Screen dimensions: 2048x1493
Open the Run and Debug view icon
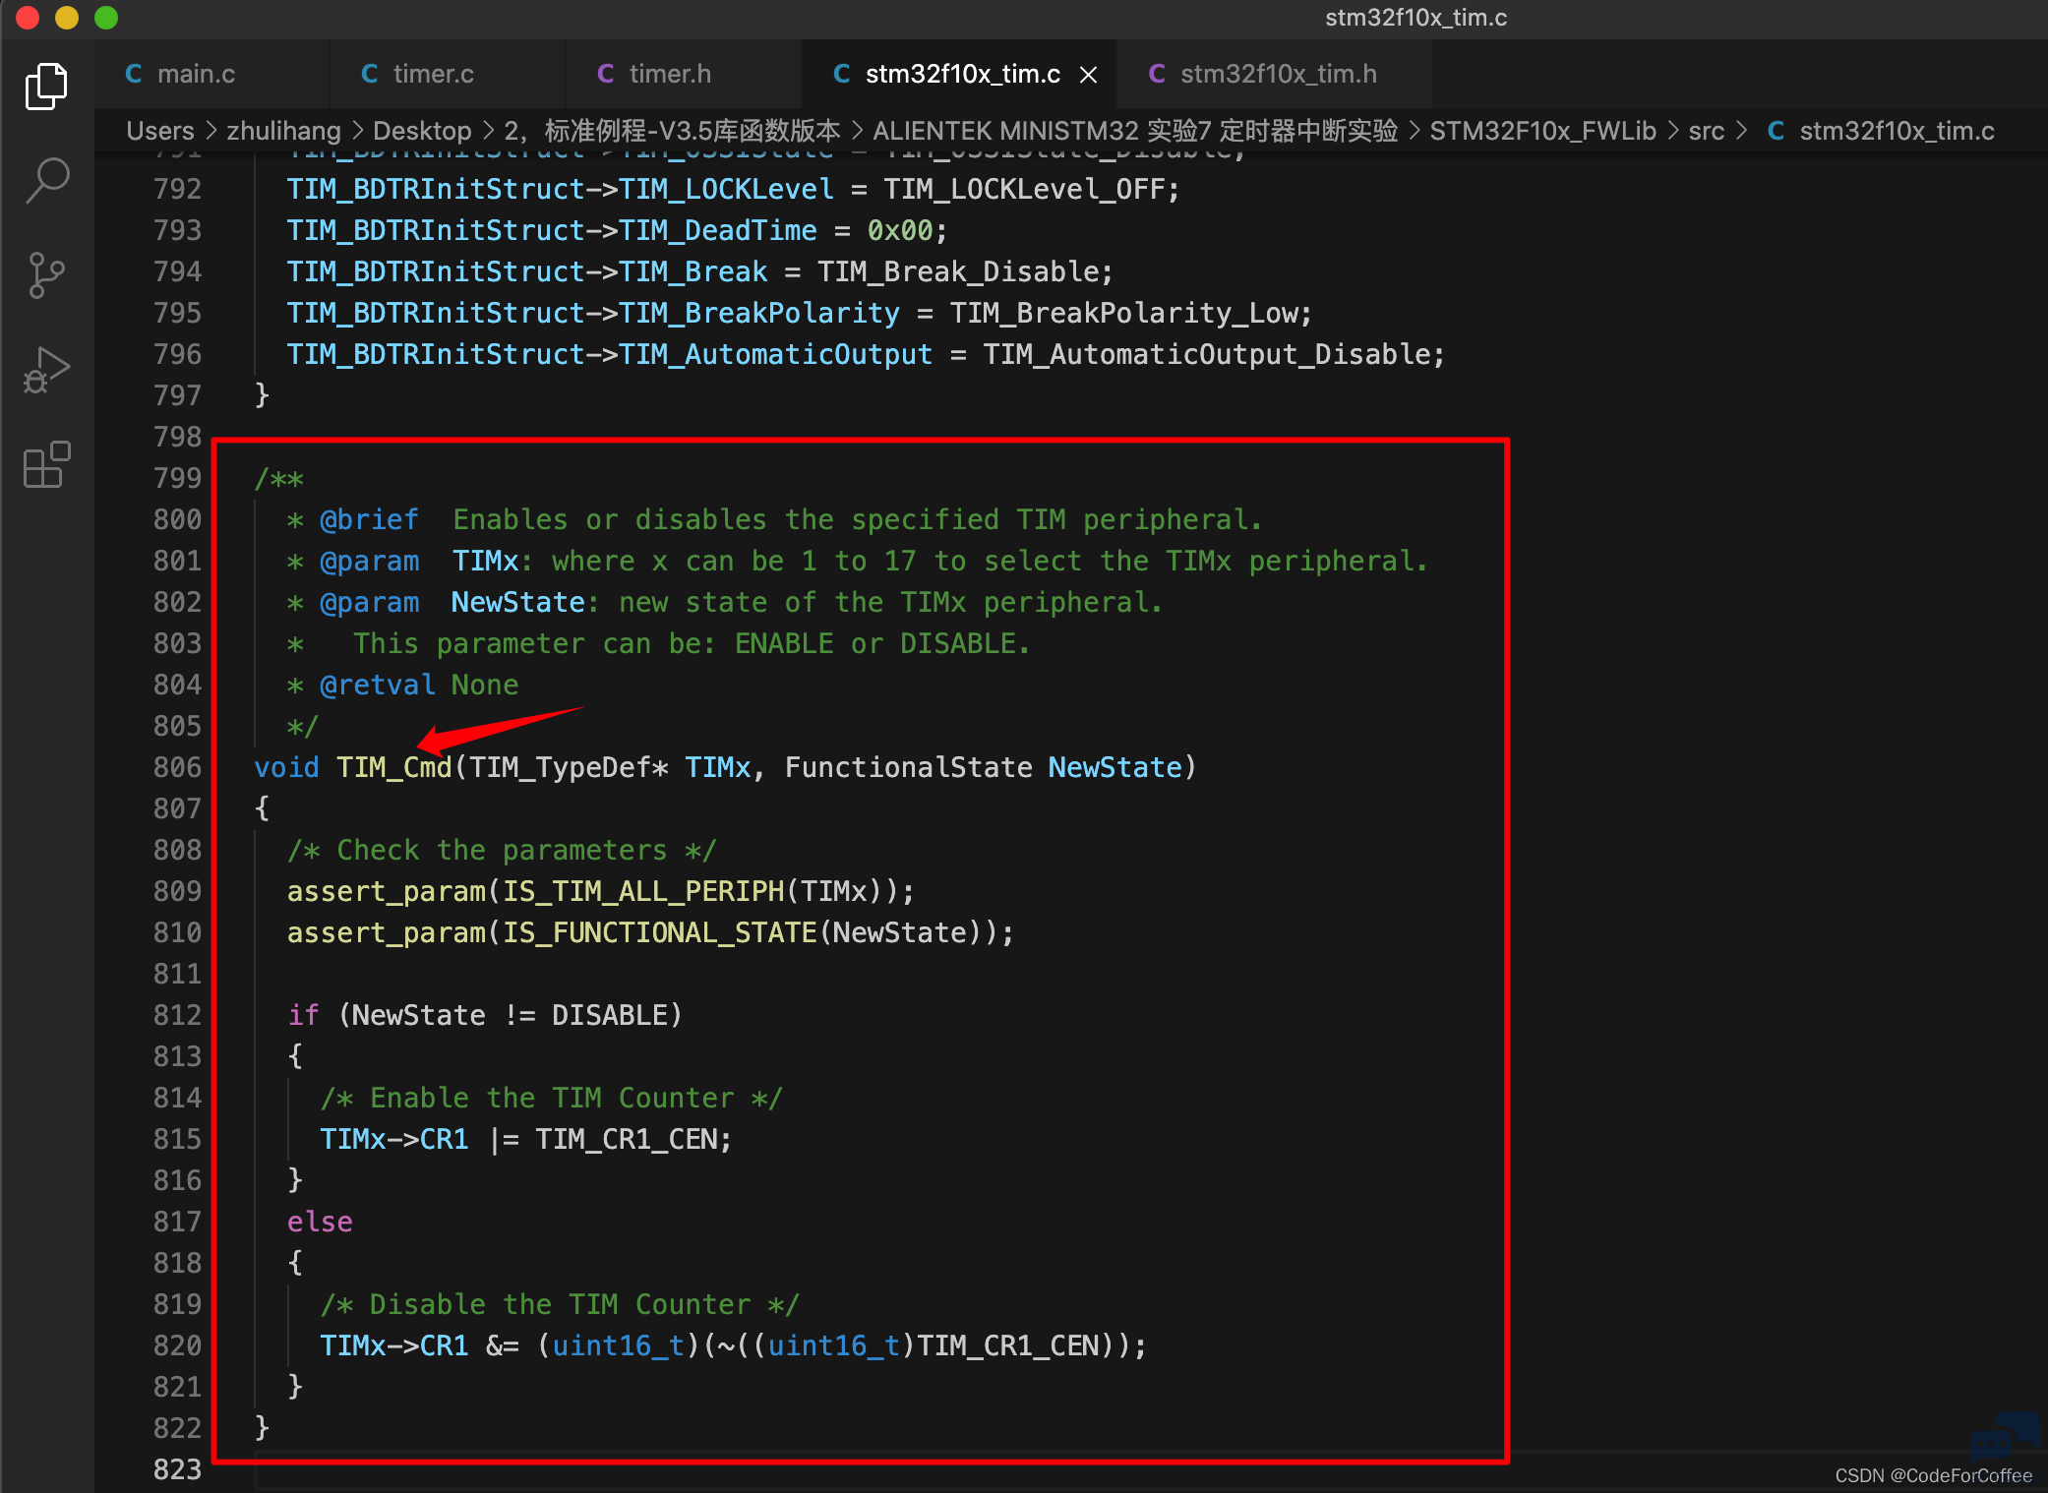coord(46,370)
